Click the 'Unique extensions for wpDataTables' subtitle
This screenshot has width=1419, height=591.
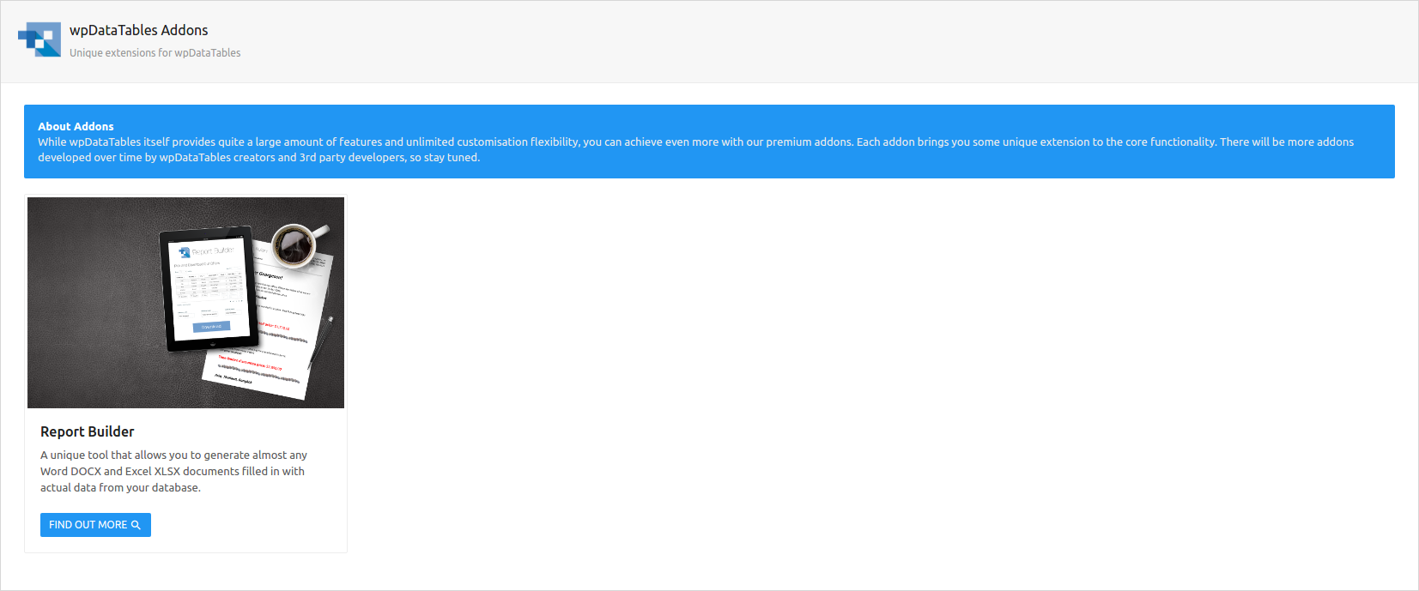click(x=155, y=53)
